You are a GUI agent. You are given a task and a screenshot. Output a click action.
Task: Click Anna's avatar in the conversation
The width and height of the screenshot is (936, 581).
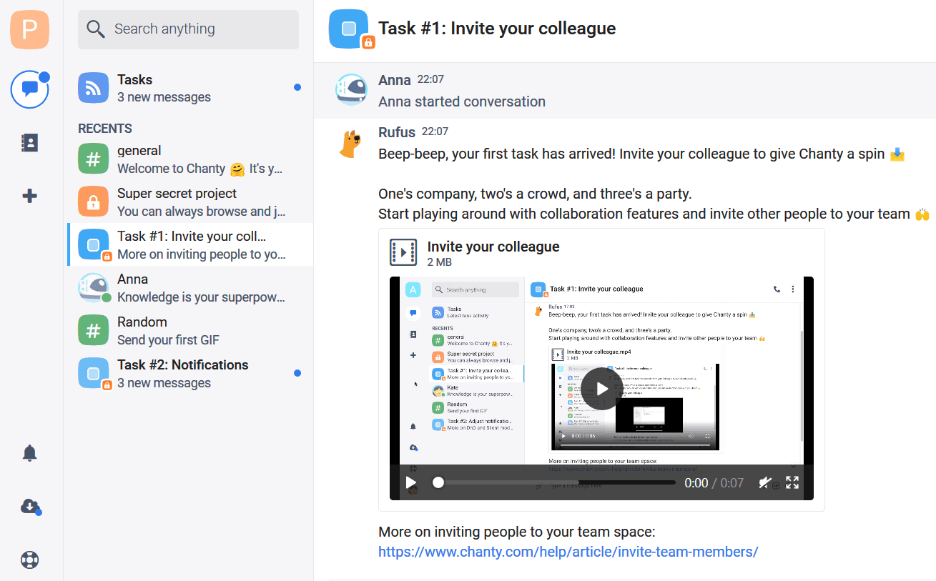click(x=352, y=90)
